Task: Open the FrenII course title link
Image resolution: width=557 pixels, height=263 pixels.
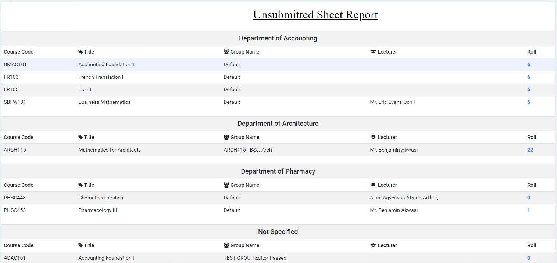Action: coord(85,89)
